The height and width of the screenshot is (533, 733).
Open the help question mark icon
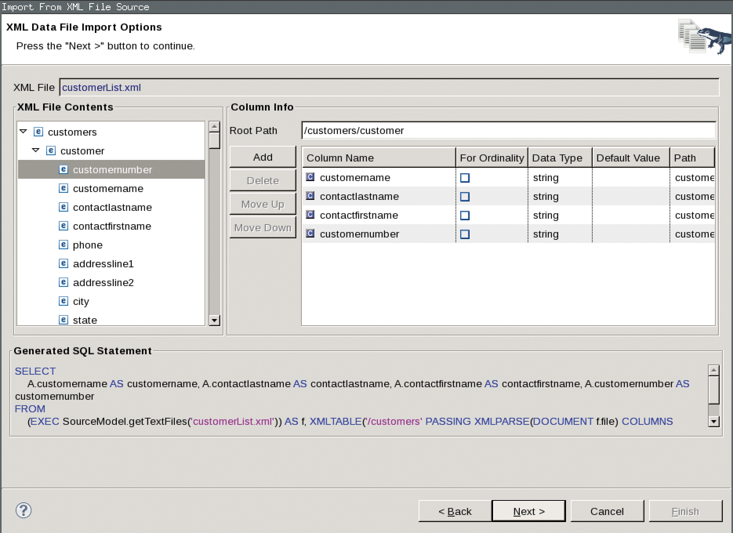click(x=24, y=510)
